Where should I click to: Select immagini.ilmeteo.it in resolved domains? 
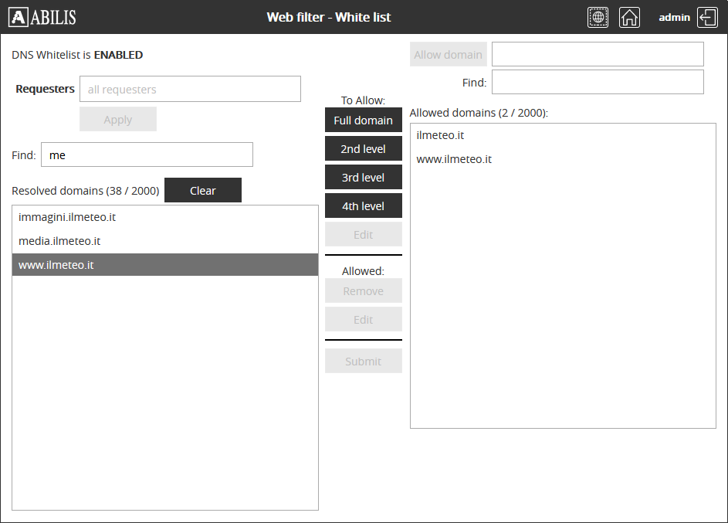coord(67,217)
